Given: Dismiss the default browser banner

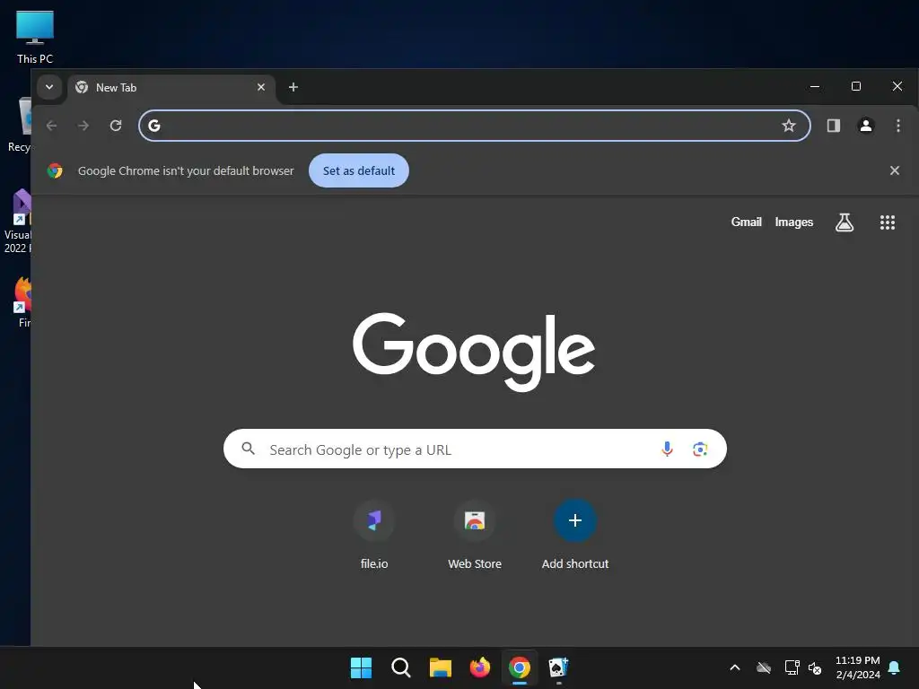Looking at the screenshot, I should [x=894, y=170].
